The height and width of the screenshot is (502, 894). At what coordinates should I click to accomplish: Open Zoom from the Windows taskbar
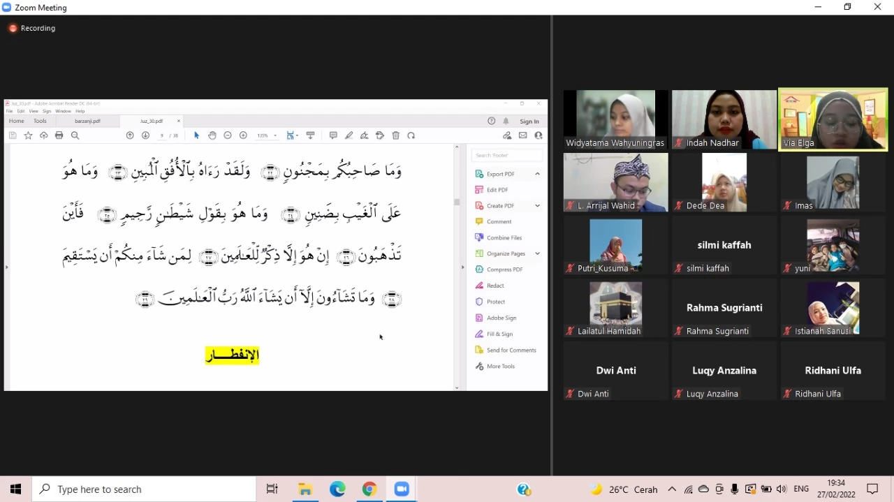(x=402, y=489)
